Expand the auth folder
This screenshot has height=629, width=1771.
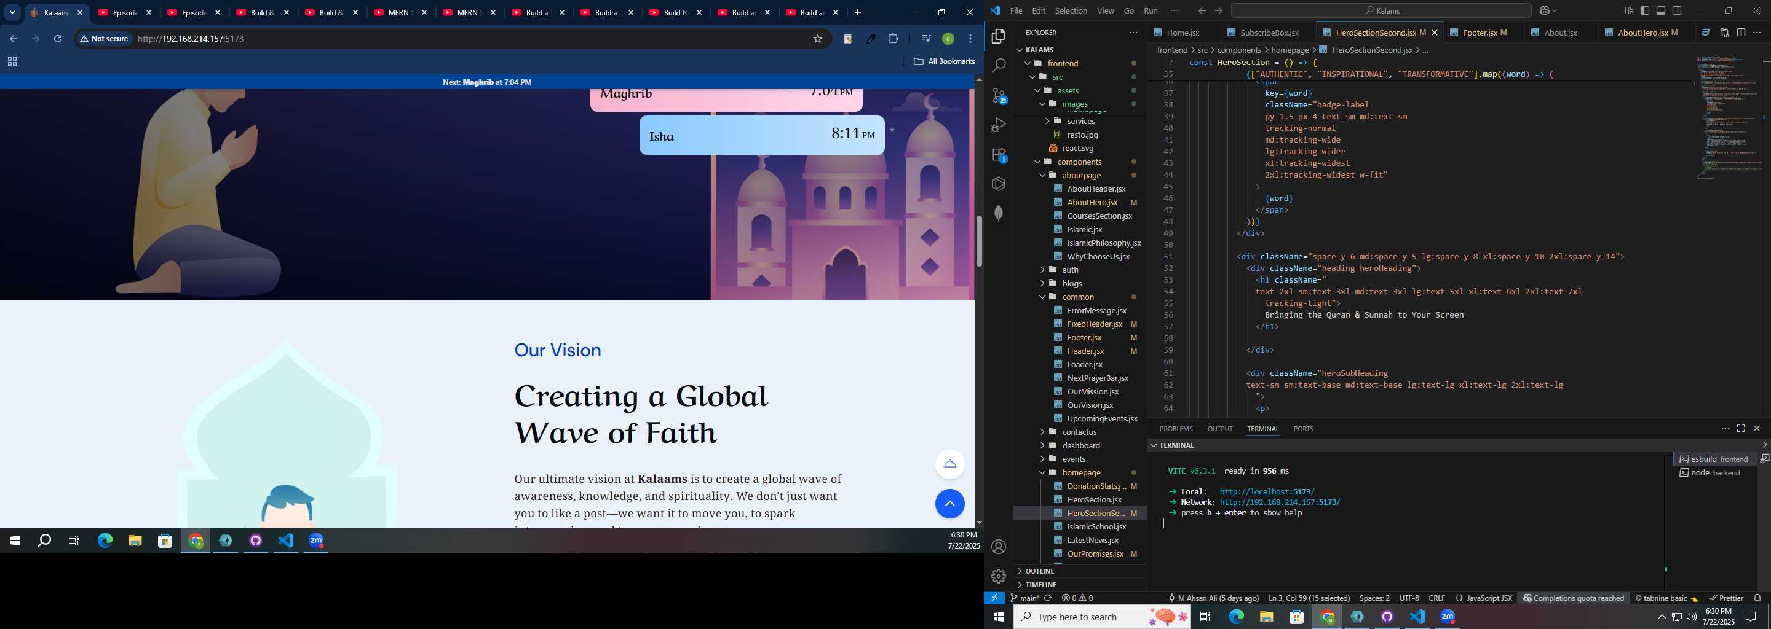pos(1042,270)
